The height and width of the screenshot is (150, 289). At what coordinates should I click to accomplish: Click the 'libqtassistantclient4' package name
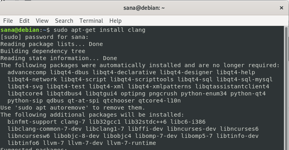(232, 86)
